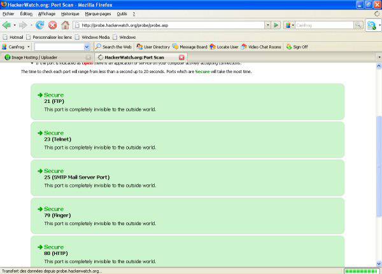Reload the page with the blue refresh icon
This screenshot has width=382, height=274.
[x=40, y=25]
